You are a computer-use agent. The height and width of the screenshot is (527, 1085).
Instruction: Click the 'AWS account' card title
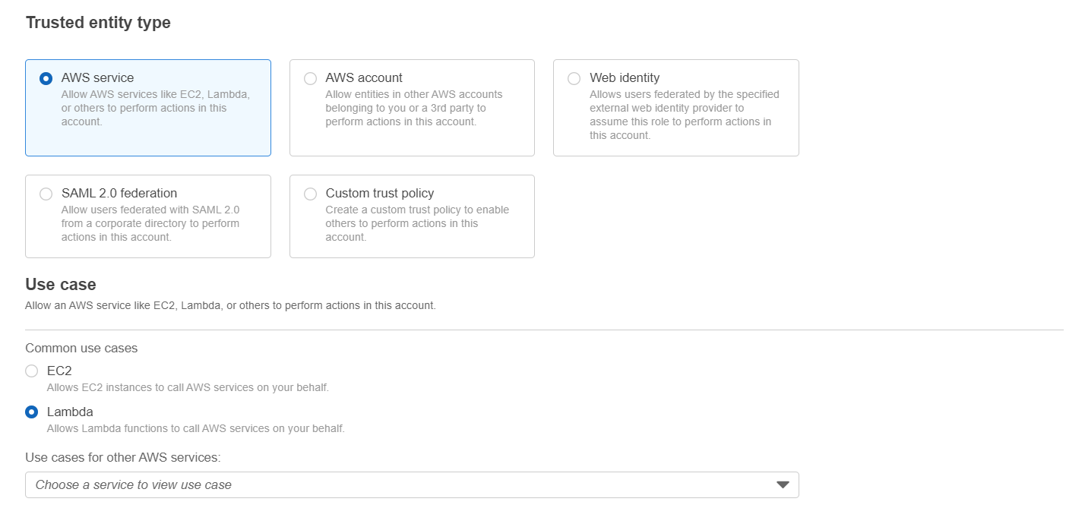364,77
